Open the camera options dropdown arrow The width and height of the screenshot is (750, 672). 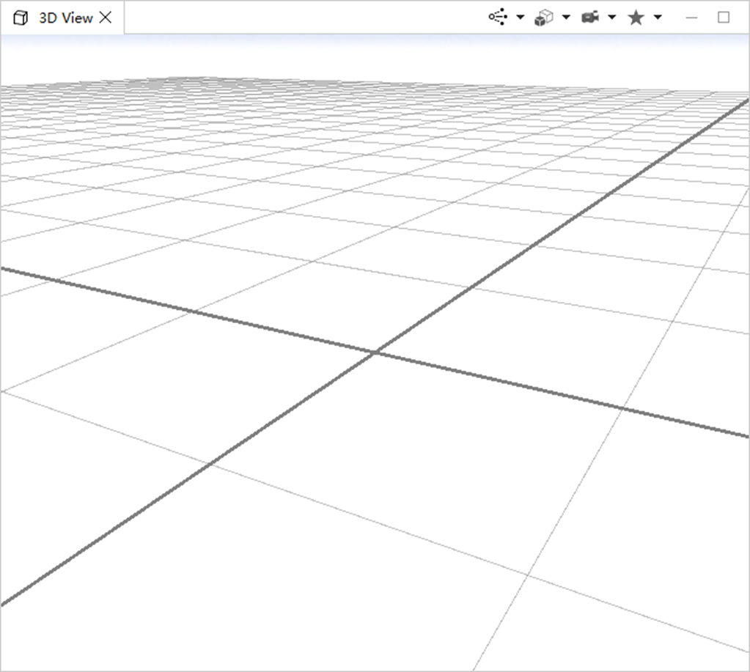coord(611,18)
